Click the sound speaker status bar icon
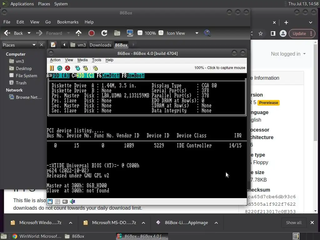This screenshot has width=320, height=240. coord(72,202)
